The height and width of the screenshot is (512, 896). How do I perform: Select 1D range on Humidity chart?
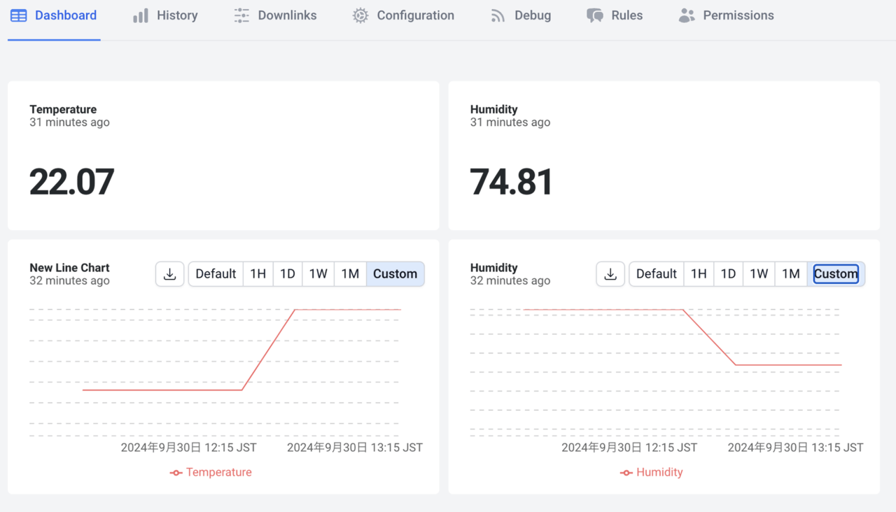pyautogui.click(x=728, y=274)
